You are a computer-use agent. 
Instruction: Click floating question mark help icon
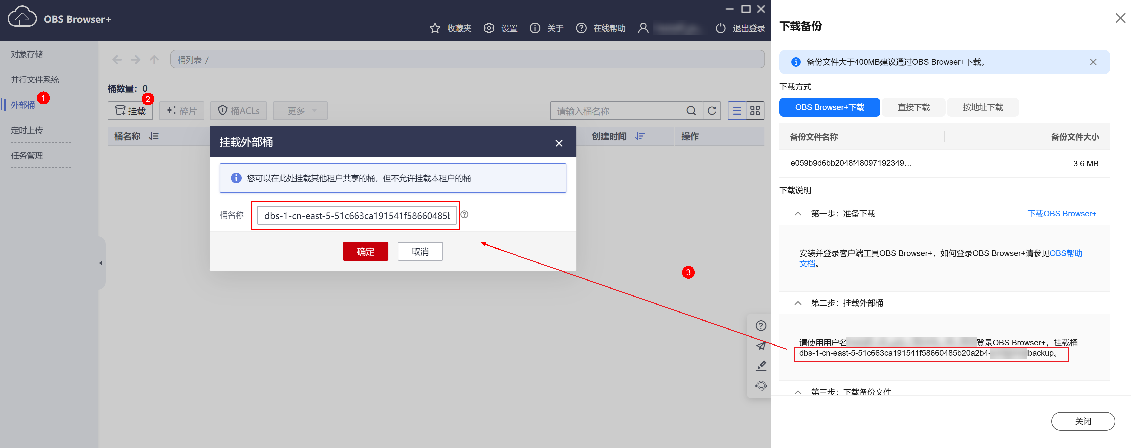click(761, 326)
